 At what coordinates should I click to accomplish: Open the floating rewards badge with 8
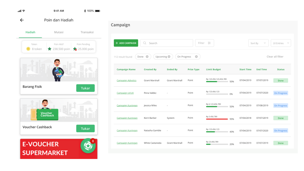coord(88,145)
